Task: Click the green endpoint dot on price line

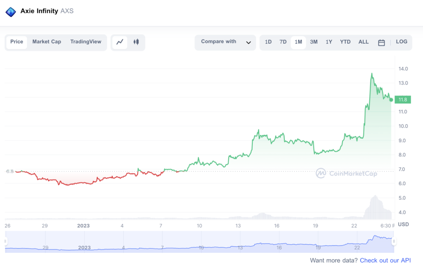Action: tap(391, 100)
